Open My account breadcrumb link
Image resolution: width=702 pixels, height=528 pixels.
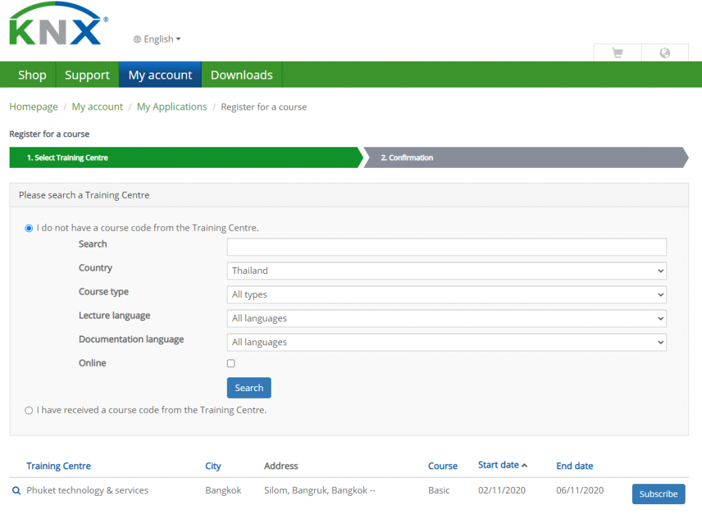pyautogui.click(x=97, y=107)
